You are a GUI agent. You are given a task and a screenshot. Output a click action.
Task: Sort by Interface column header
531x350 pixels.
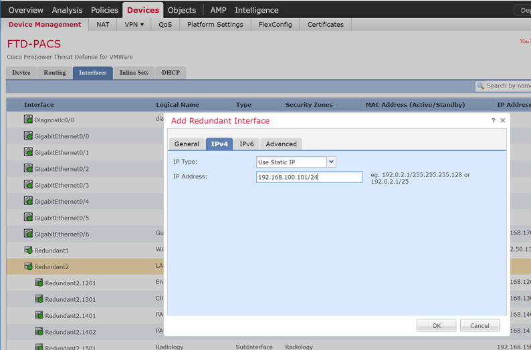coord(39,105)
